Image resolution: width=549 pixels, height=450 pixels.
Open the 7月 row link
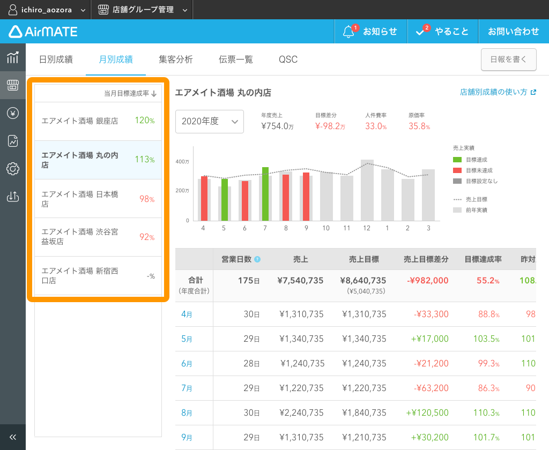[187, 388]
